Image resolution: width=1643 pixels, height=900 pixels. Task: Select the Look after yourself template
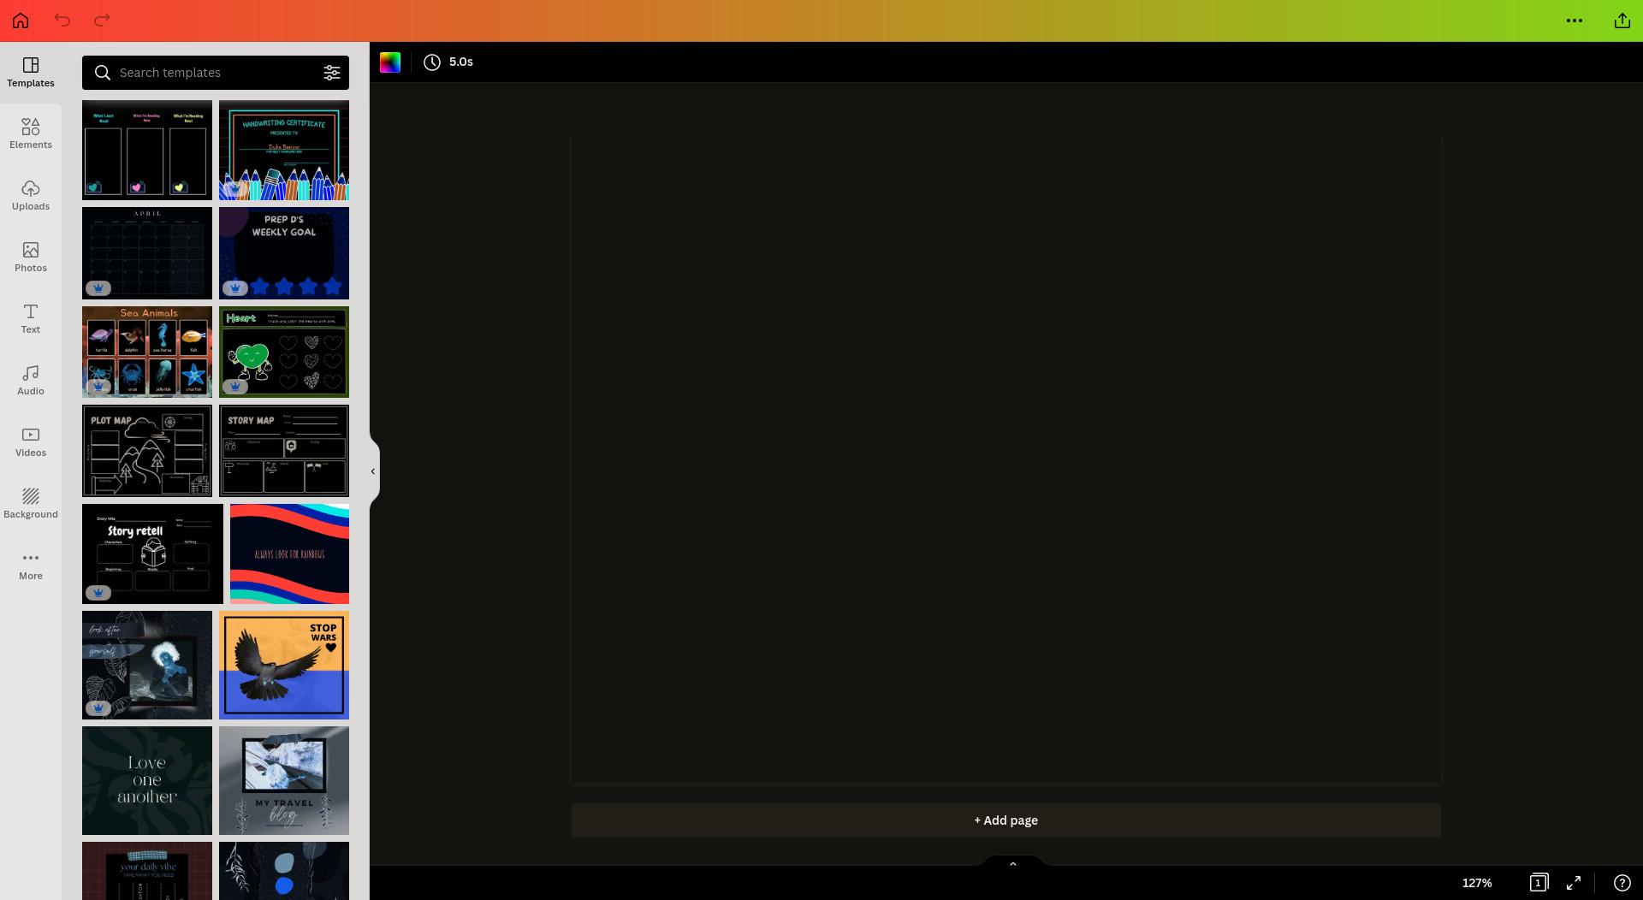click(x=147, y=665)
